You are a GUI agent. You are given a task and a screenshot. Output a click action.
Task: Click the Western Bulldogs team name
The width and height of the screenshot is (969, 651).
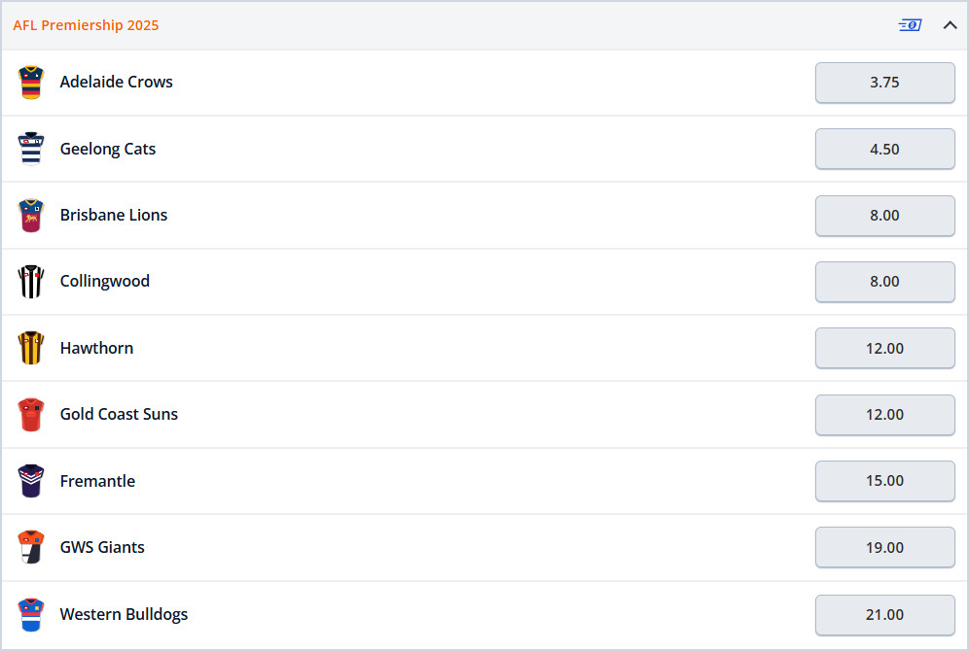point(124,615)
